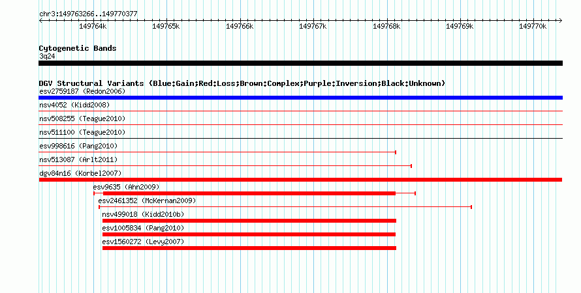Select the thick red dgv84n16 loss bar
This screenshot has width=581, height=293.
[x=300, y=180]
